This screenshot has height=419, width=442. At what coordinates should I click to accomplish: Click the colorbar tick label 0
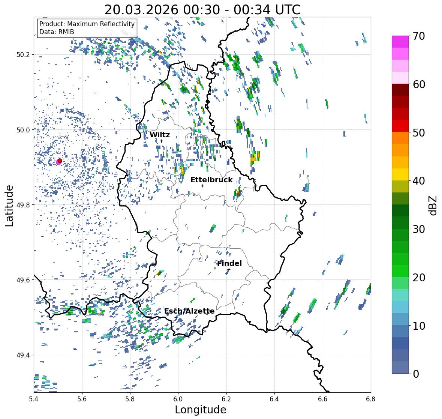pyautogui.click(x=416, y=374)
